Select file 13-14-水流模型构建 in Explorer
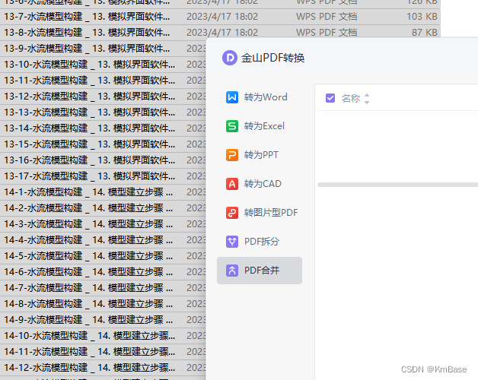Screen dimensions: 478x380 [89, 128]
